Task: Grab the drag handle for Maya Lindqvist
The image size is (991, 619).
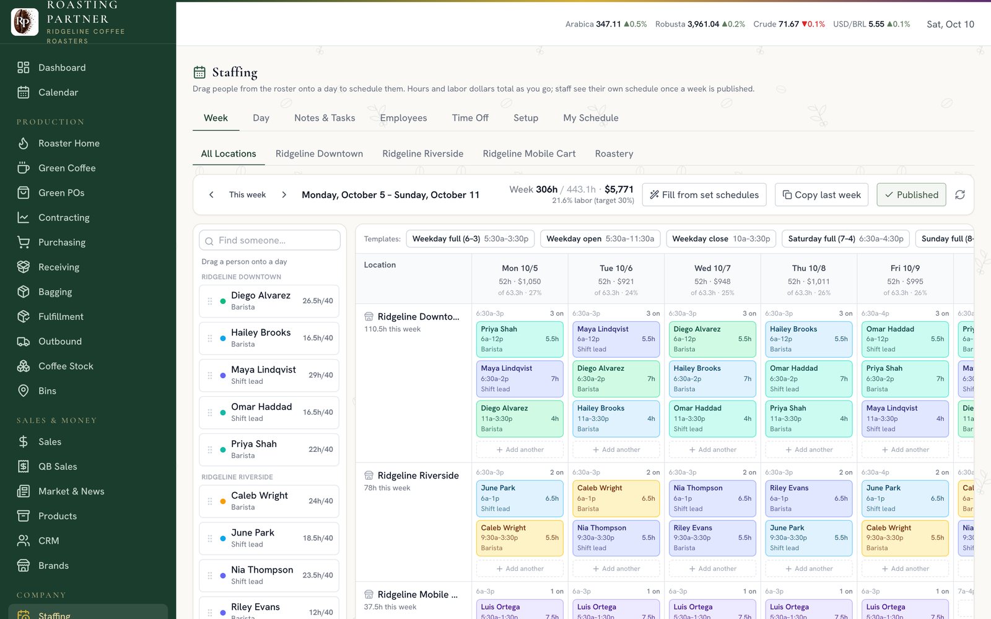Action: 210,375
